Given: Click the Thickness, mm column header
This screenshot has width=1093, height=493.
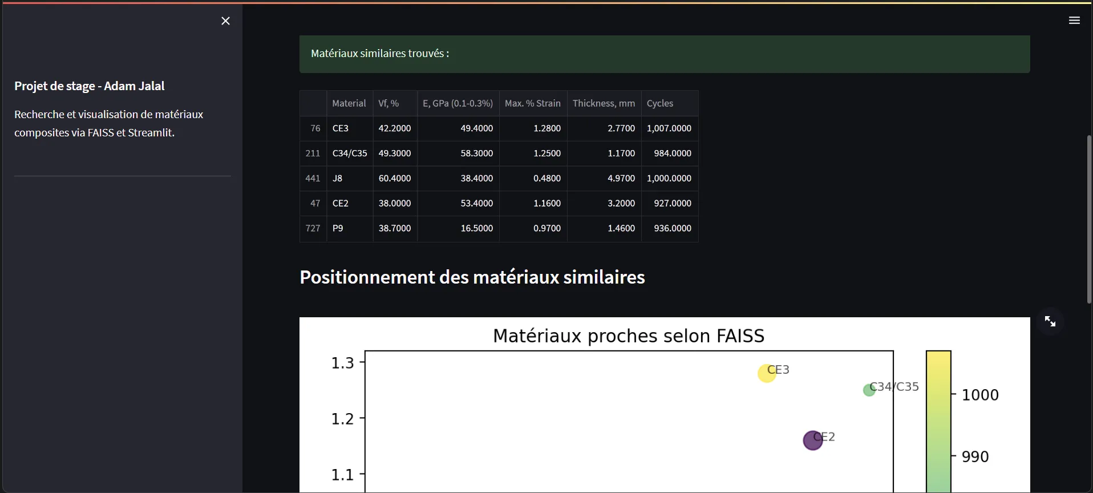Looking at the screenshot, I should pyautogui.click(x=604, y=103).
